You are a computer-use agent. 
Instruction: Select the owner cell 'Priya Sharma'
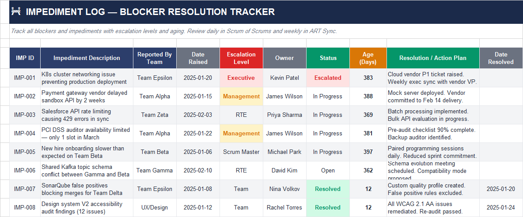click(x=284, y=115)
